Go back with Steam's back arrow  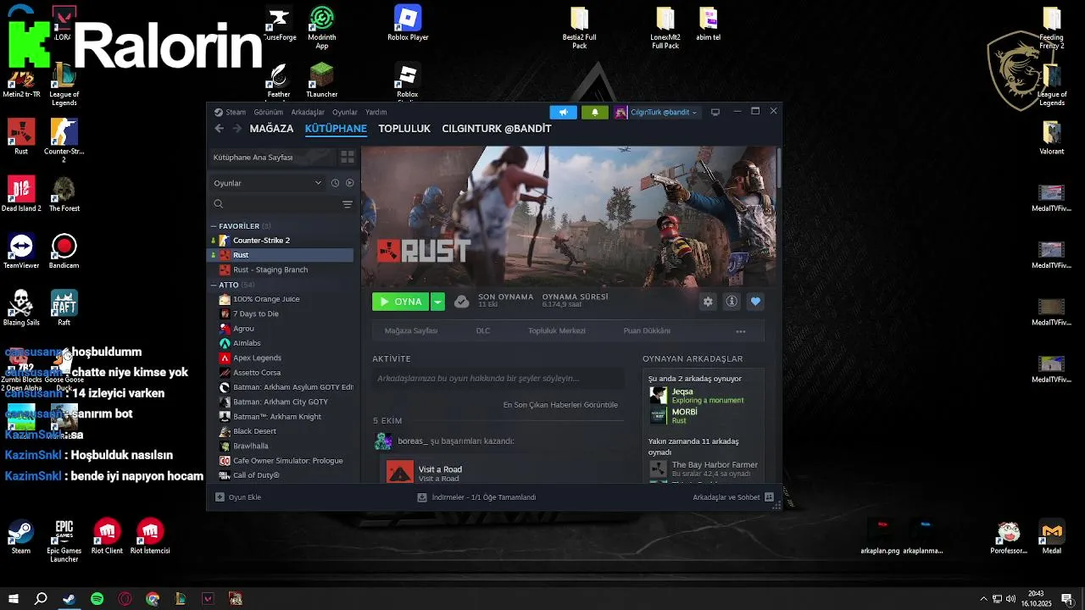(x=219, y=129)
